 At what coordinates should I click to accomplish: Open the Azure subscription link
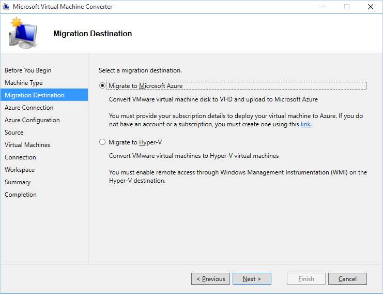(306, 124)
